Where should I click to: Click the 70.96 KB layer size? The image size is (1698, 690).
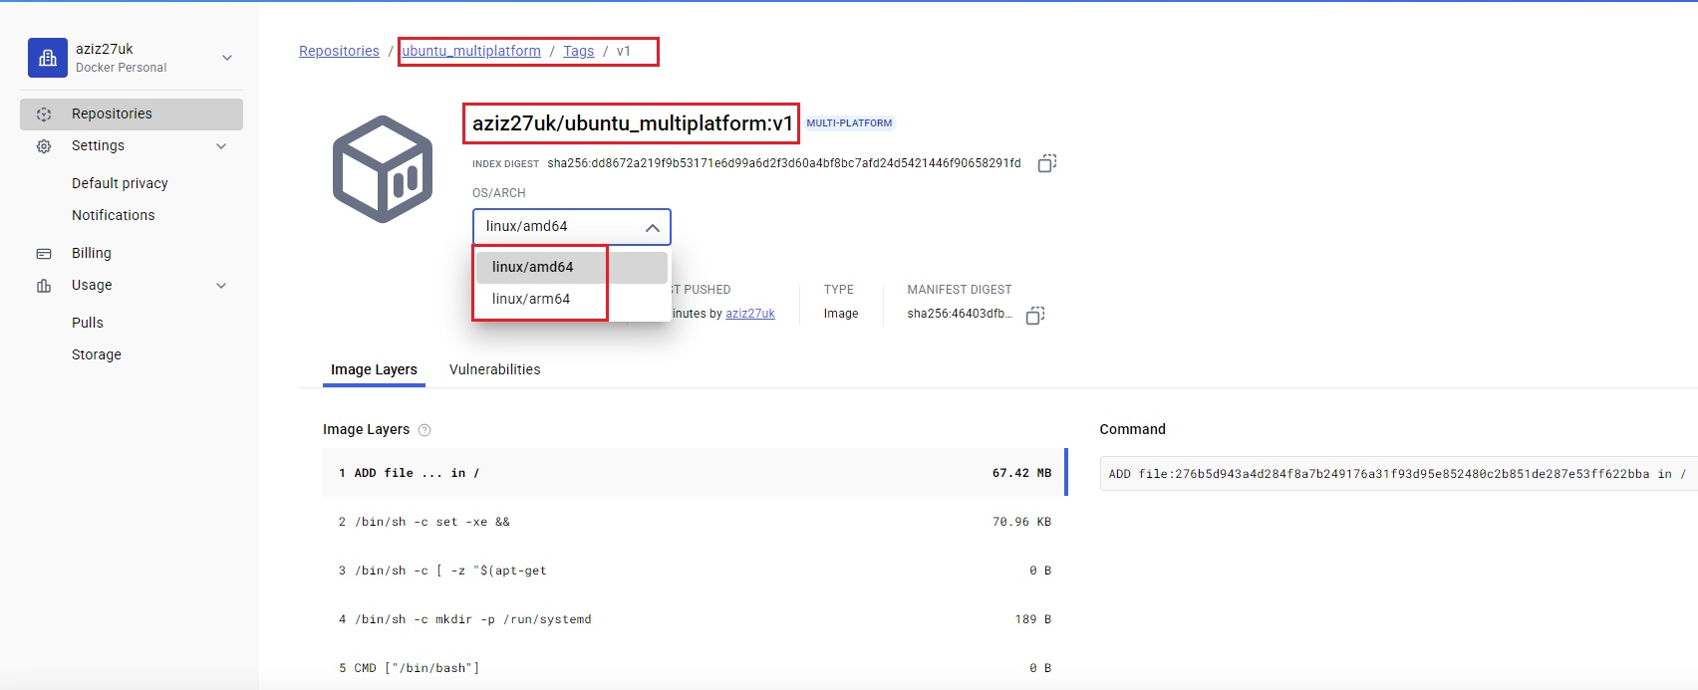[1021, 522]
